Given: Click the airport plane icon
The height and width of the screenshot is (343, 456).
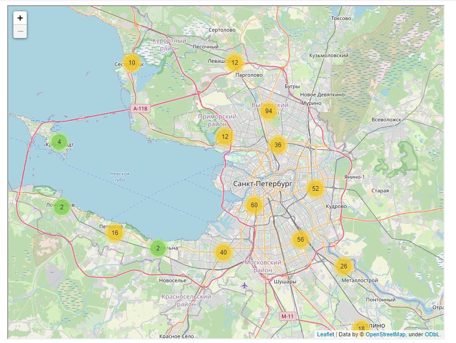Looking at the screenshot, I should pos(244,286).
